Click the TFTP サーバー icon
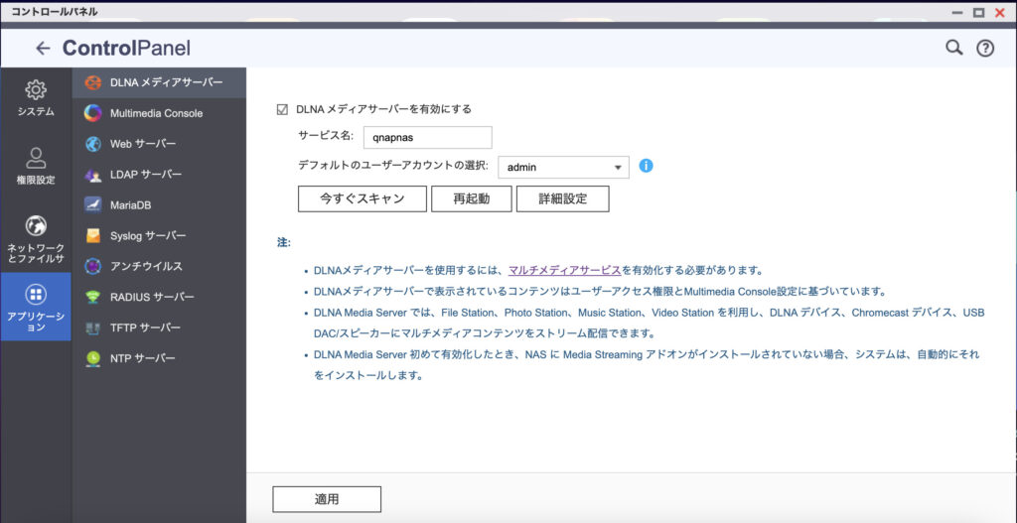 point(93,327)
